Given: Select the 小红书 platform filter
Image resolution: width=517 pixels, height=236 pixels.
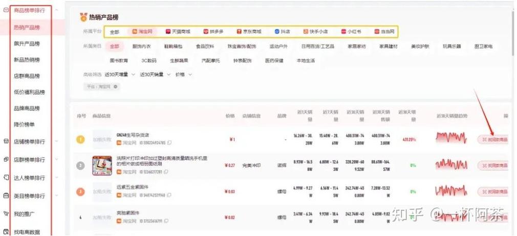Looking at the screenshot, I should (351, 32).
